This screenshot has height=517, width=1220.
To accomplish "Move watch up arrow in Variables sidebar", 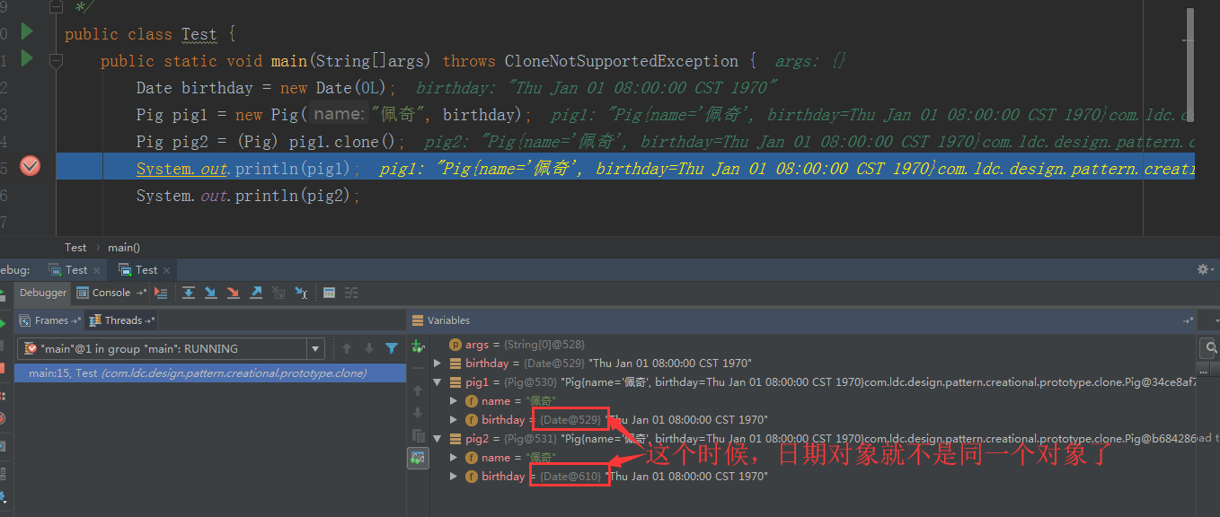I will click(x=418, y=390).
